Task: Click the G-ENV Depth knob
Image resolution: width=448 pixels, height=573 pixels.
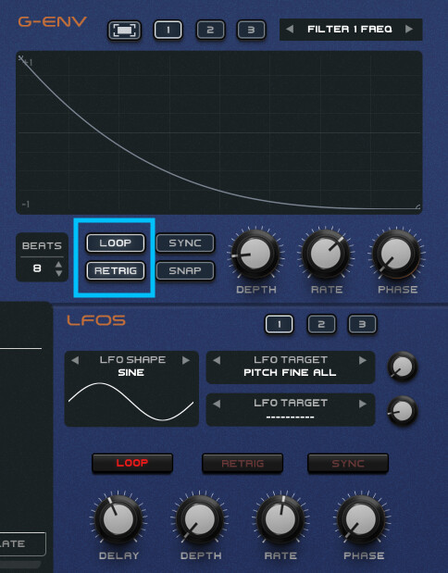Action: point(255,254)
